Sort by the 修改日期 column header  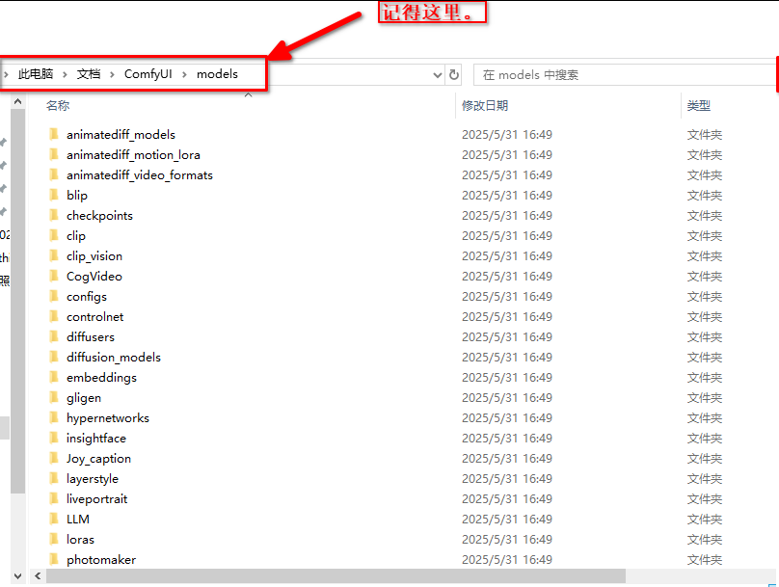click(x=485, y=105)
